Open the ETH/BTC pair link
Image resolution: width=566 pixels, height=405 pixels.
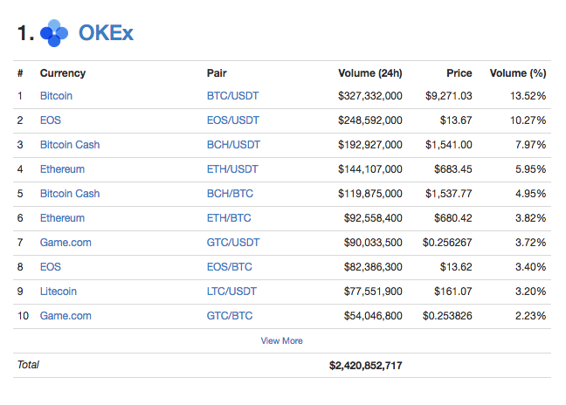tap(229, 218)
